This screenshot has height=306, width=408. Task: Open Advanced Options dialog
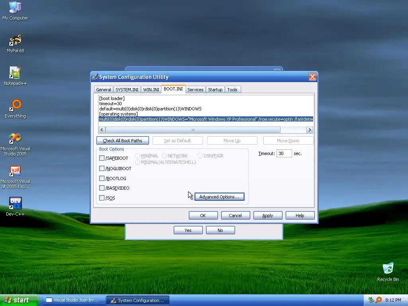(x=220, y=197)
